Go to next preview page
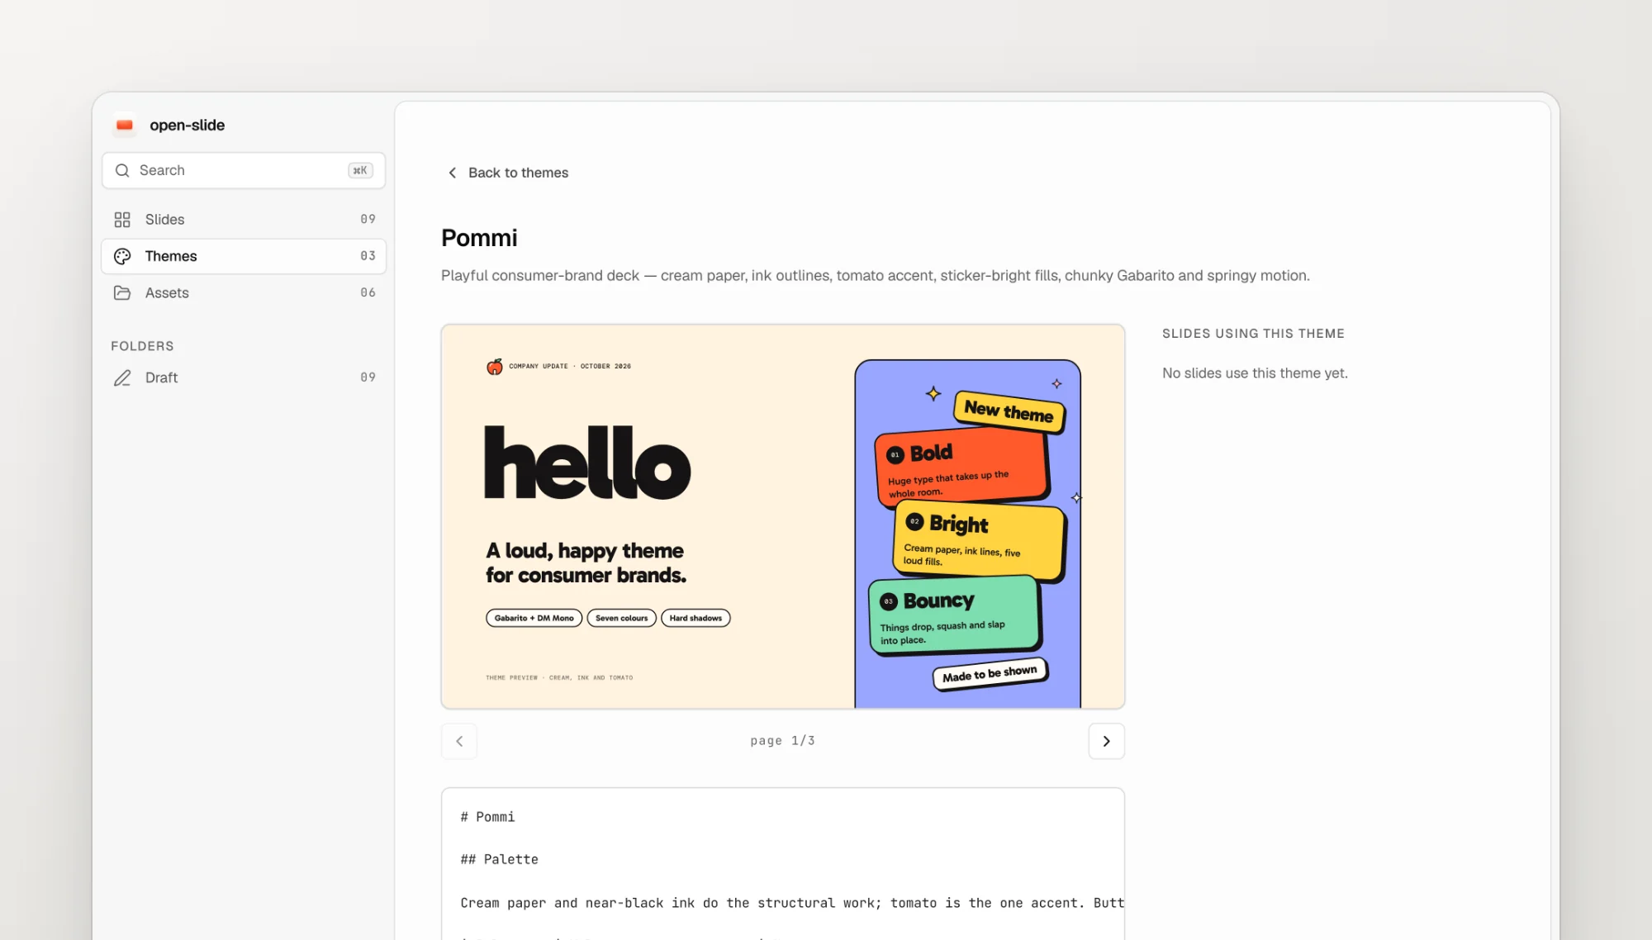 pos(1106,741)
